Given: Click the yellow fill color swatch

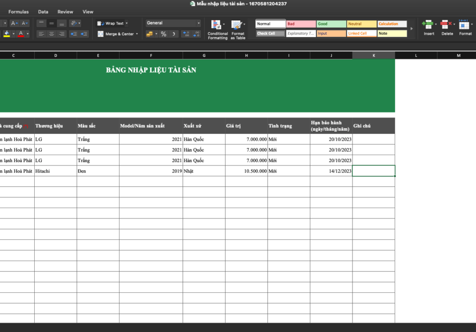Looking at the screenshot, I should click(6, 34).
